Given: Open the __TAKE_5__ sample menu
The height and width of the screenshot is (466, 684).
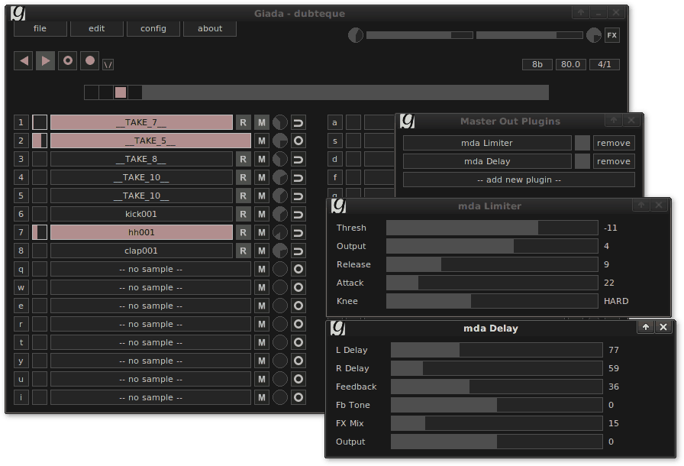Looking at the screenshot, I should [150, 141].
